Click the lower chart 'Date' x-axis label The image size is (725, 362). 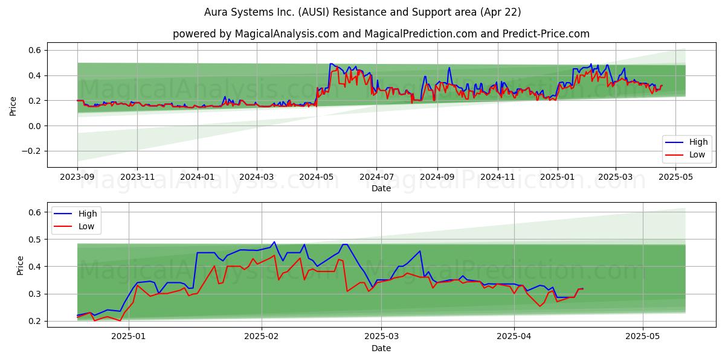[381, 348]
